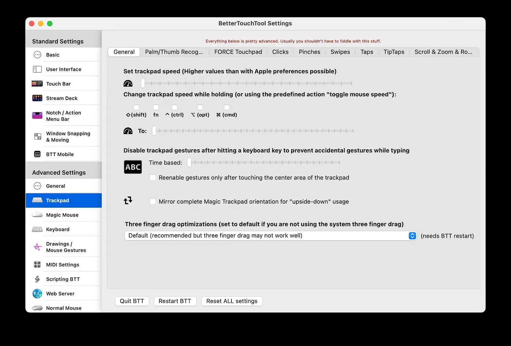This screenshot has width=511, height=346.
Task: Open the Swipes tab
Action: coord(340,52)
